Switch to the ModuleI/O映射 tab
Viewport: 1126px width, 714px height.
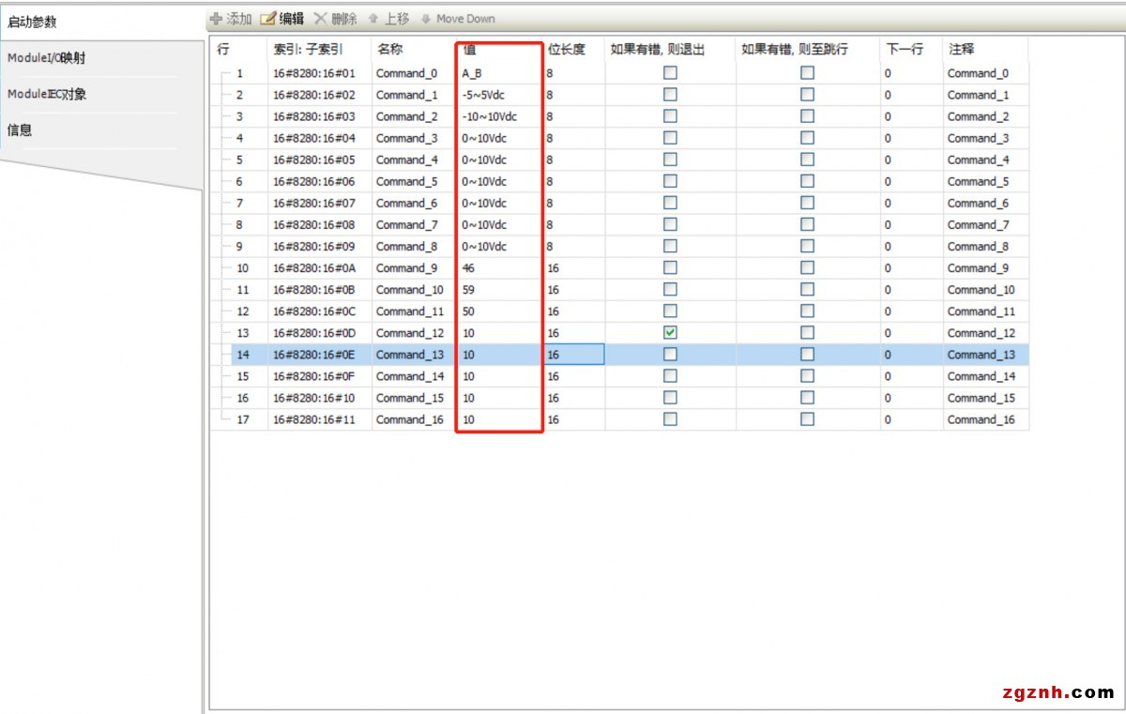coord(47,58)
